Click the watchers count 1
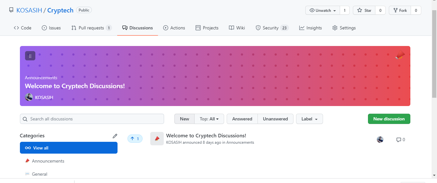 coord(345,10)
